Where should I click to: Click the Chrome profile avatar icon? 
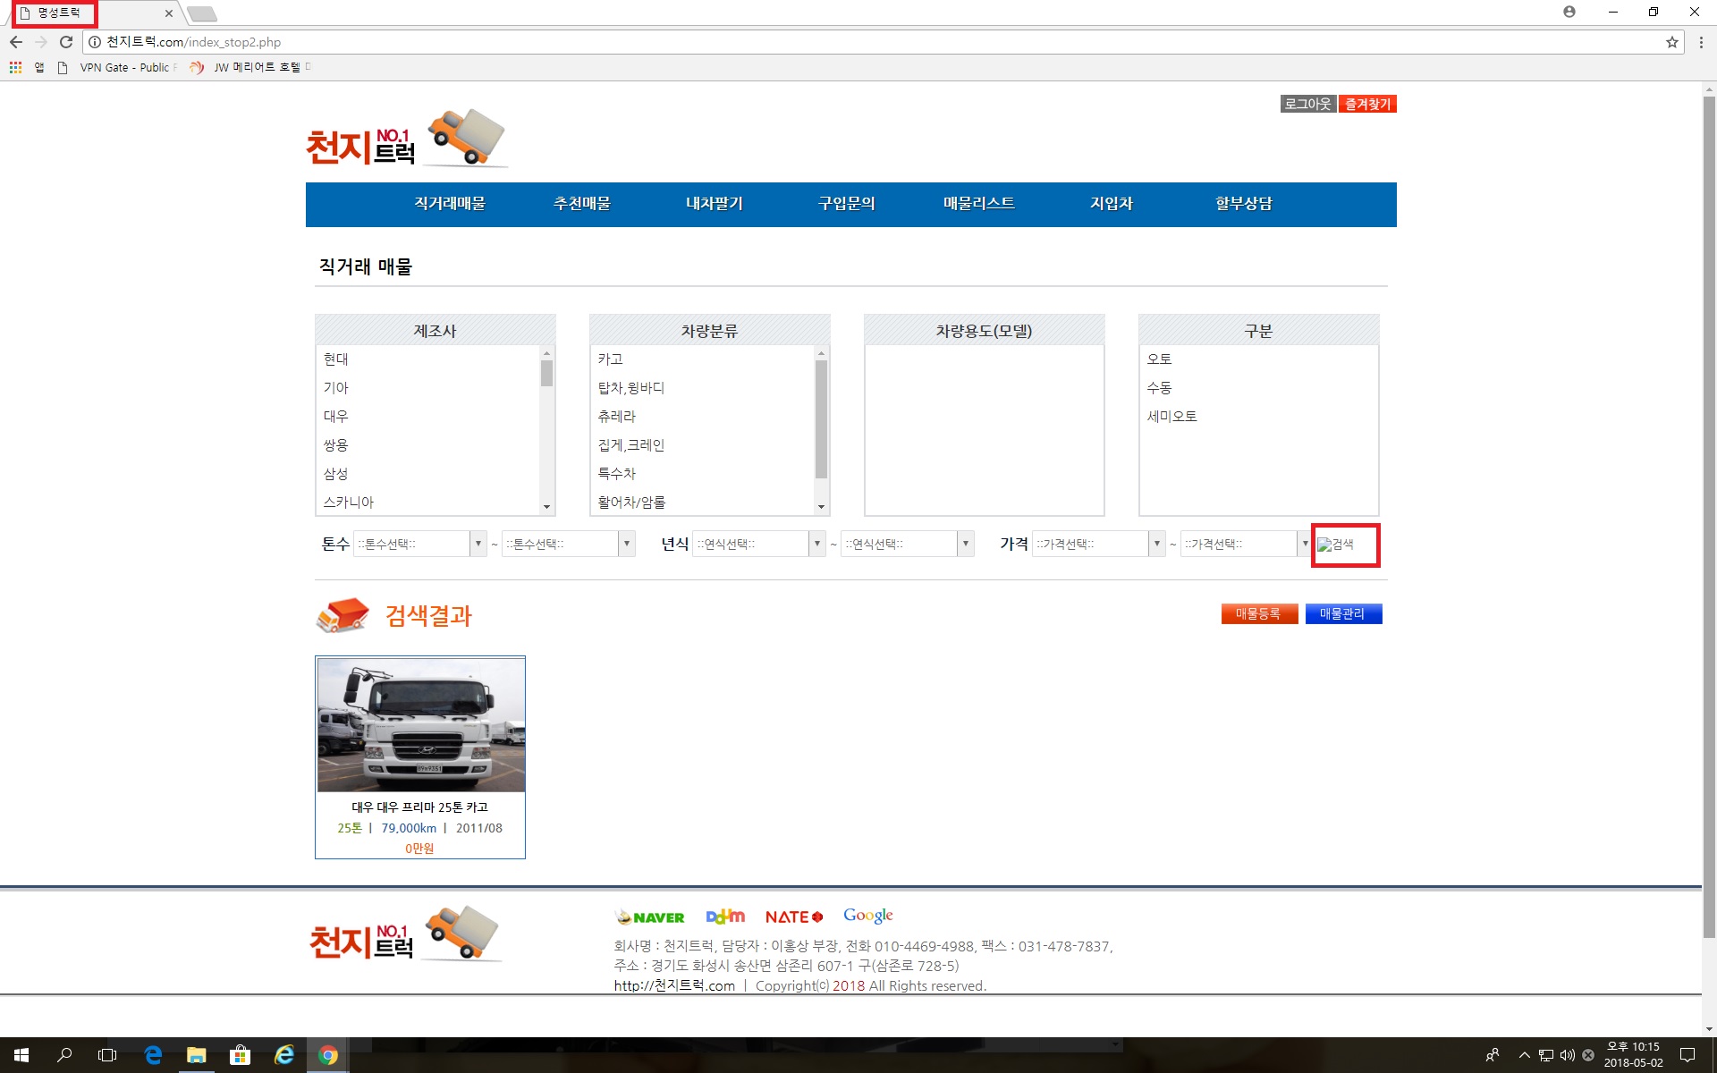click(1569, 13)
